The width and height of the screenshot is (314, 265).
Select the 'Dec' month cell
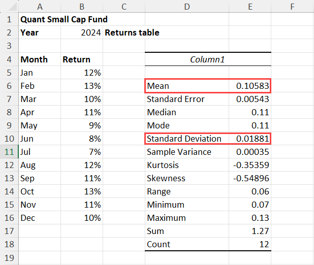pos(40,218)
